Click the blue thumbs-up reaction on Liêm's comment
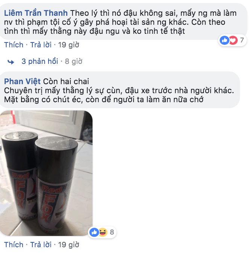 click(x=224, y=40)
